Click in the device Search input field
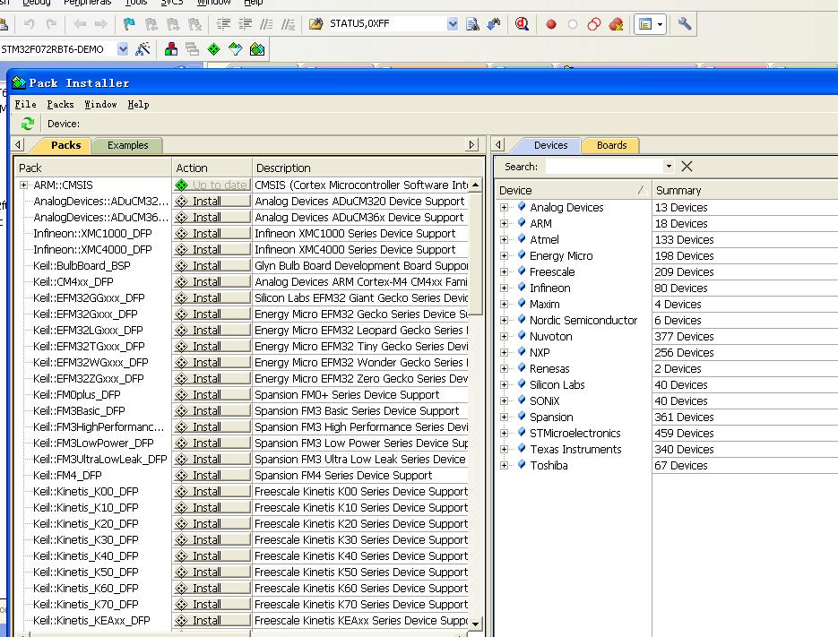The image size is (838, 637). pyautogui.click(x=604, y=167)
